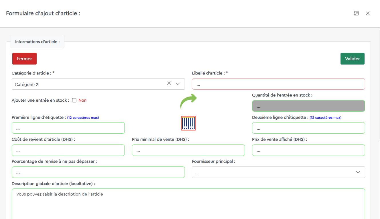The image size is (380, 219).
Task: Click the Prix de vente affiché field
Action: (308, 150)
